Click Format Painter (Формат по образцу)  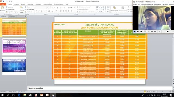[12, 12]
